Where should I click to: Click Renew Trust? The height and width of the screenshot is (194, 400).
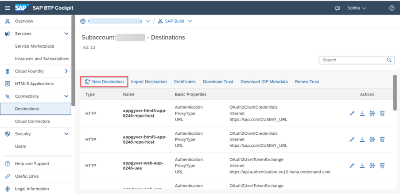(307, 82)
